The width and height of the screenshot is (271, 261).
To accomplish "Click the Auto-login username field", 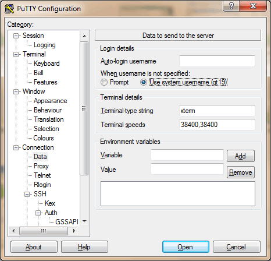I will [217, 61].
